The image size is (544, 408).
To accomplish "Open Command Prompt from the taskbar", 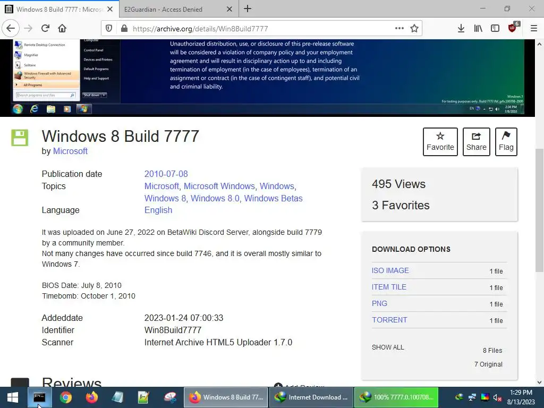I will click(x=39, y=397).
